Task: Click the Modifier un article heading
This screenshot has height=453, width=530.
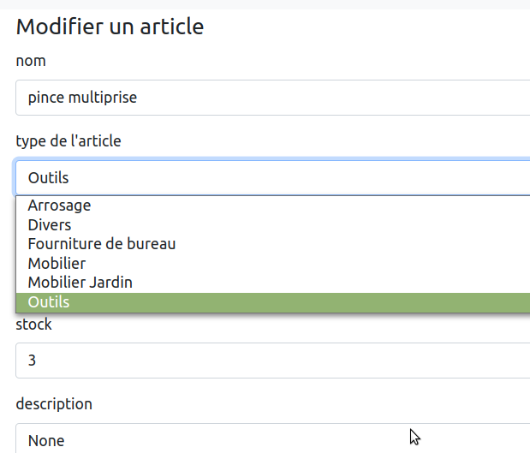Action: [x=110, y=27]
